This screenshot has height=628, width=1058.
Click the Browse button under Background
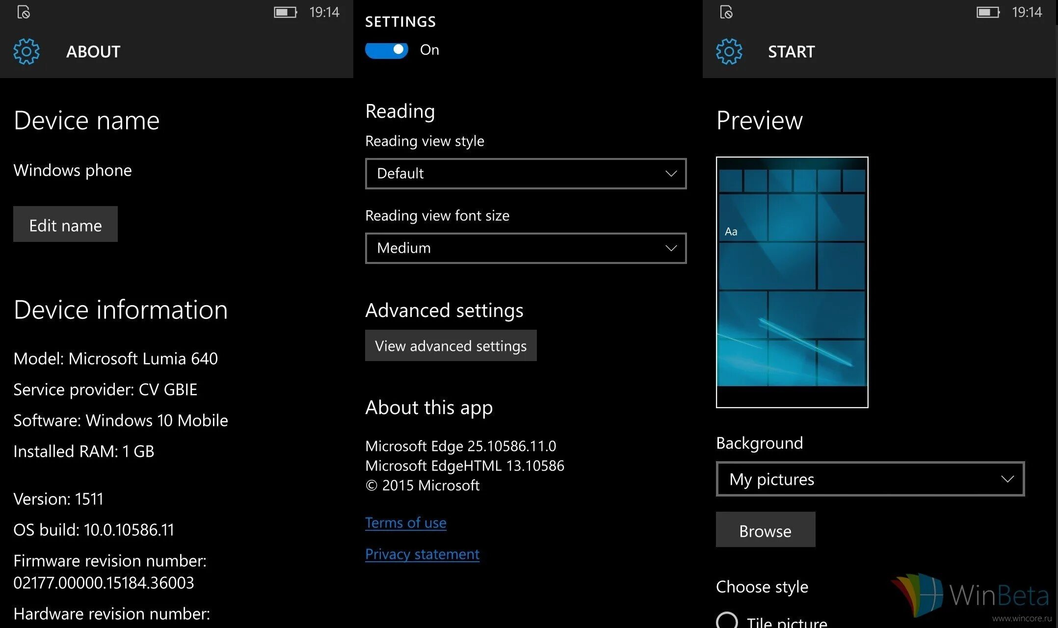point(765,530)
